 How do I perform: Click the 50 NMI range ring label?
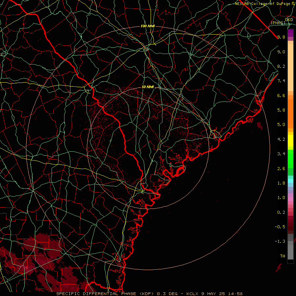(x=148, y=87)
